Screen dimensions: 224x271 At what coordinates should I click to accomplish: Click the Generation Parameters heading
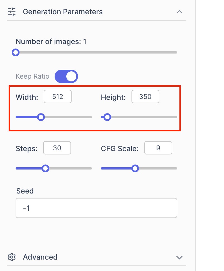(63, 12)
